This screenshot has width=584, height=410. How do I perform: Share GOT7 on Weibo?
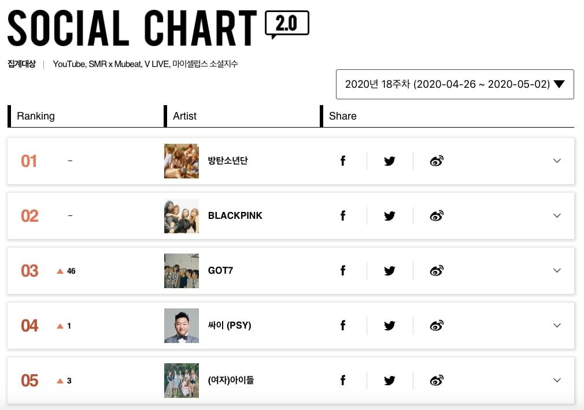click(437, 271)
